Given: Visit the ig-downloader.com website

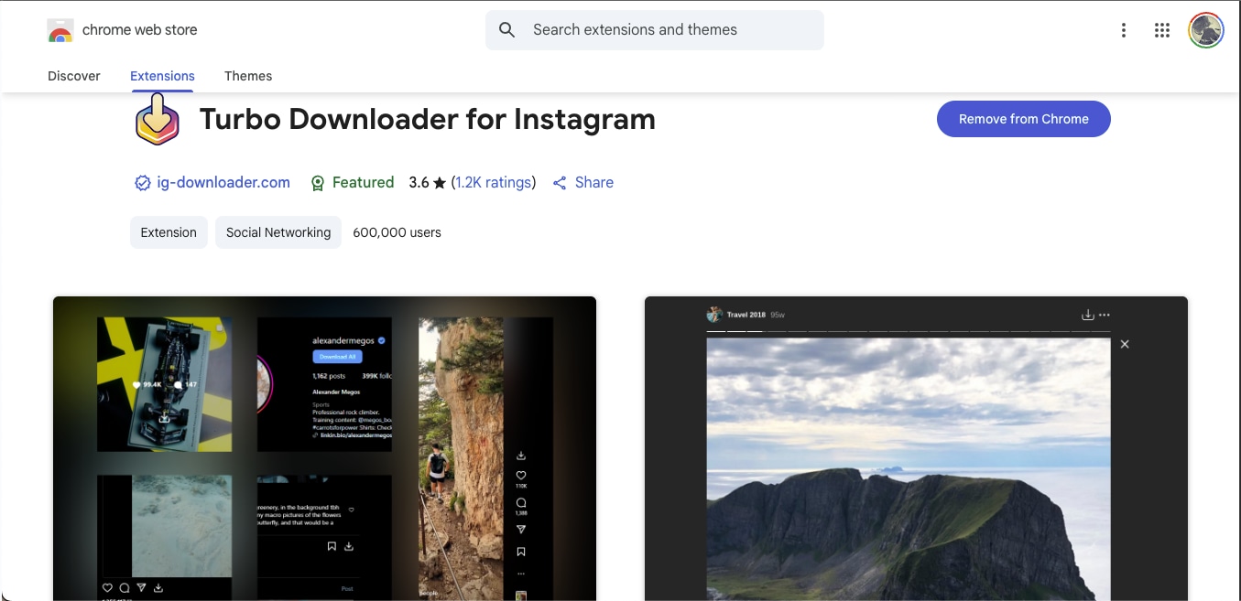Looking at the screenshot, I should click(223, 182).
